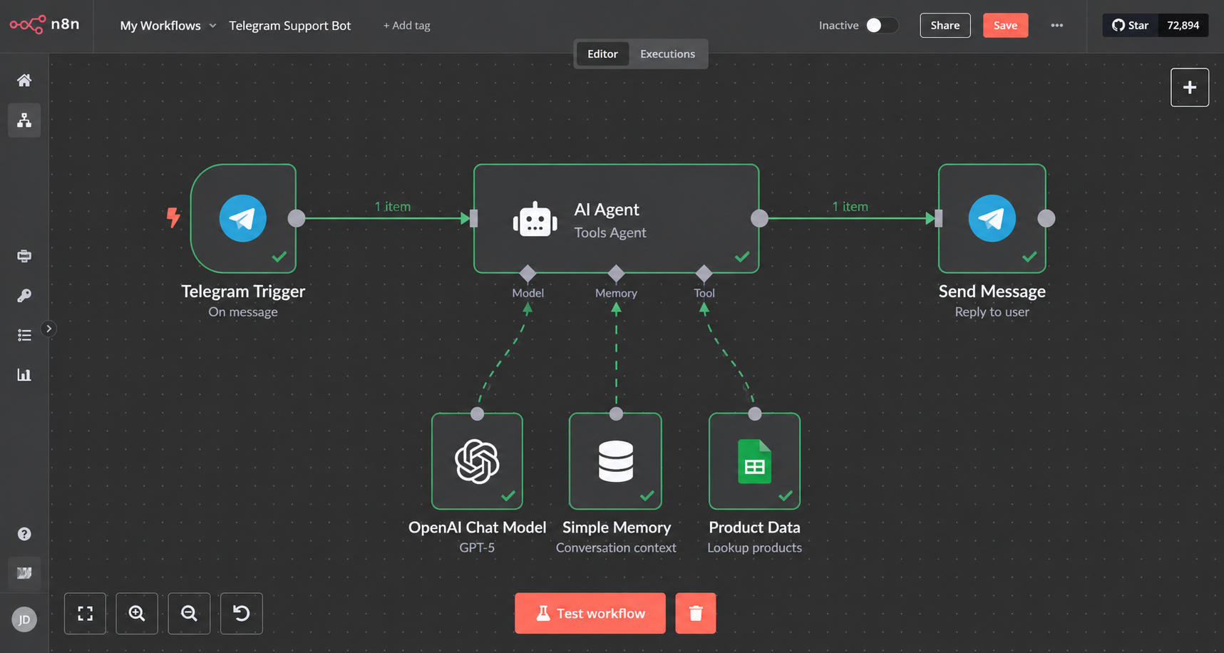Open the insights chart sidebar icon
Image resolution: width=1224 pixels, height=653 pixels.
pyautogui.click(x=24, y=375)
